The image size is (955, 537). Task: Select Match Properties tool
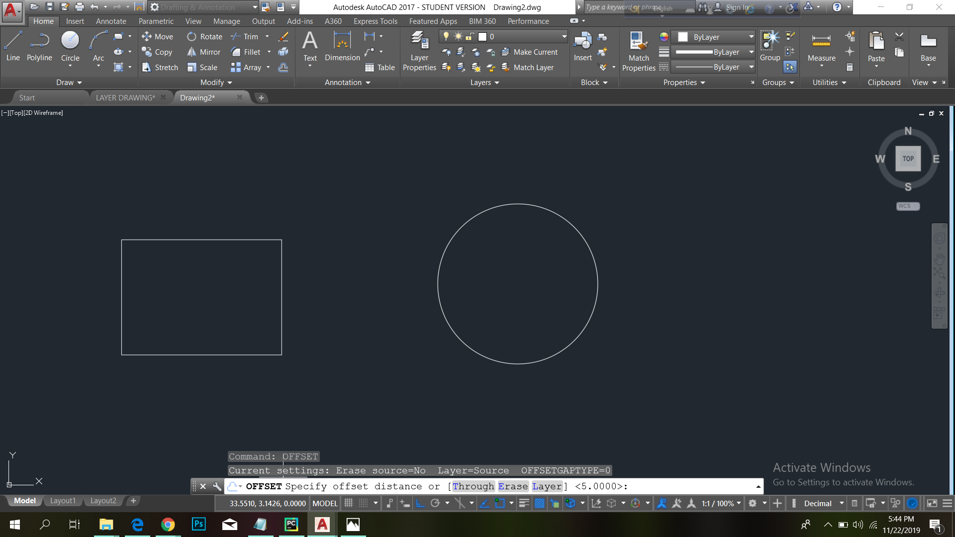pyautogui.click(x=639, y=51)
